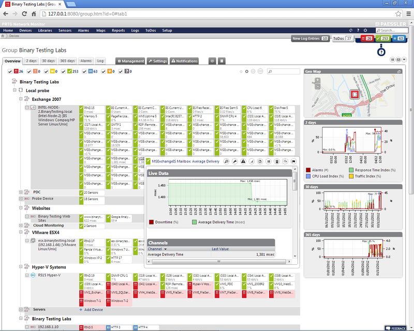This screenshot has width=414, height=331.
Task: Toggle the yellow warning sensors filter checkbox
Action: pyautogui.click(x=46, y=71)
